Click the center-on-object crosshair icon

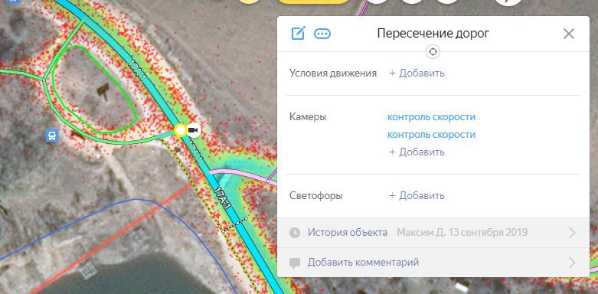click(433, 52)
